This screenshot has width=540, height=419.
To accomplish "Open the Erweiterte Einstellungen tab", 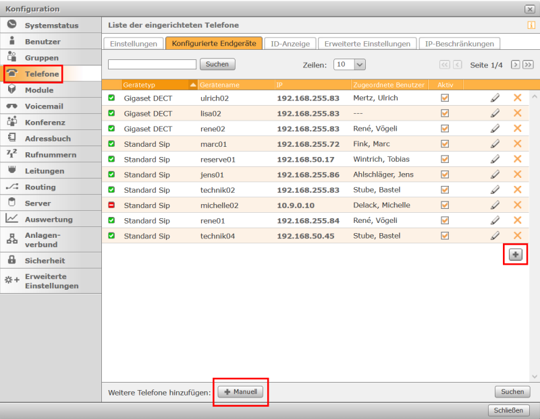I will pyautogui.click(x=367, y=44).
